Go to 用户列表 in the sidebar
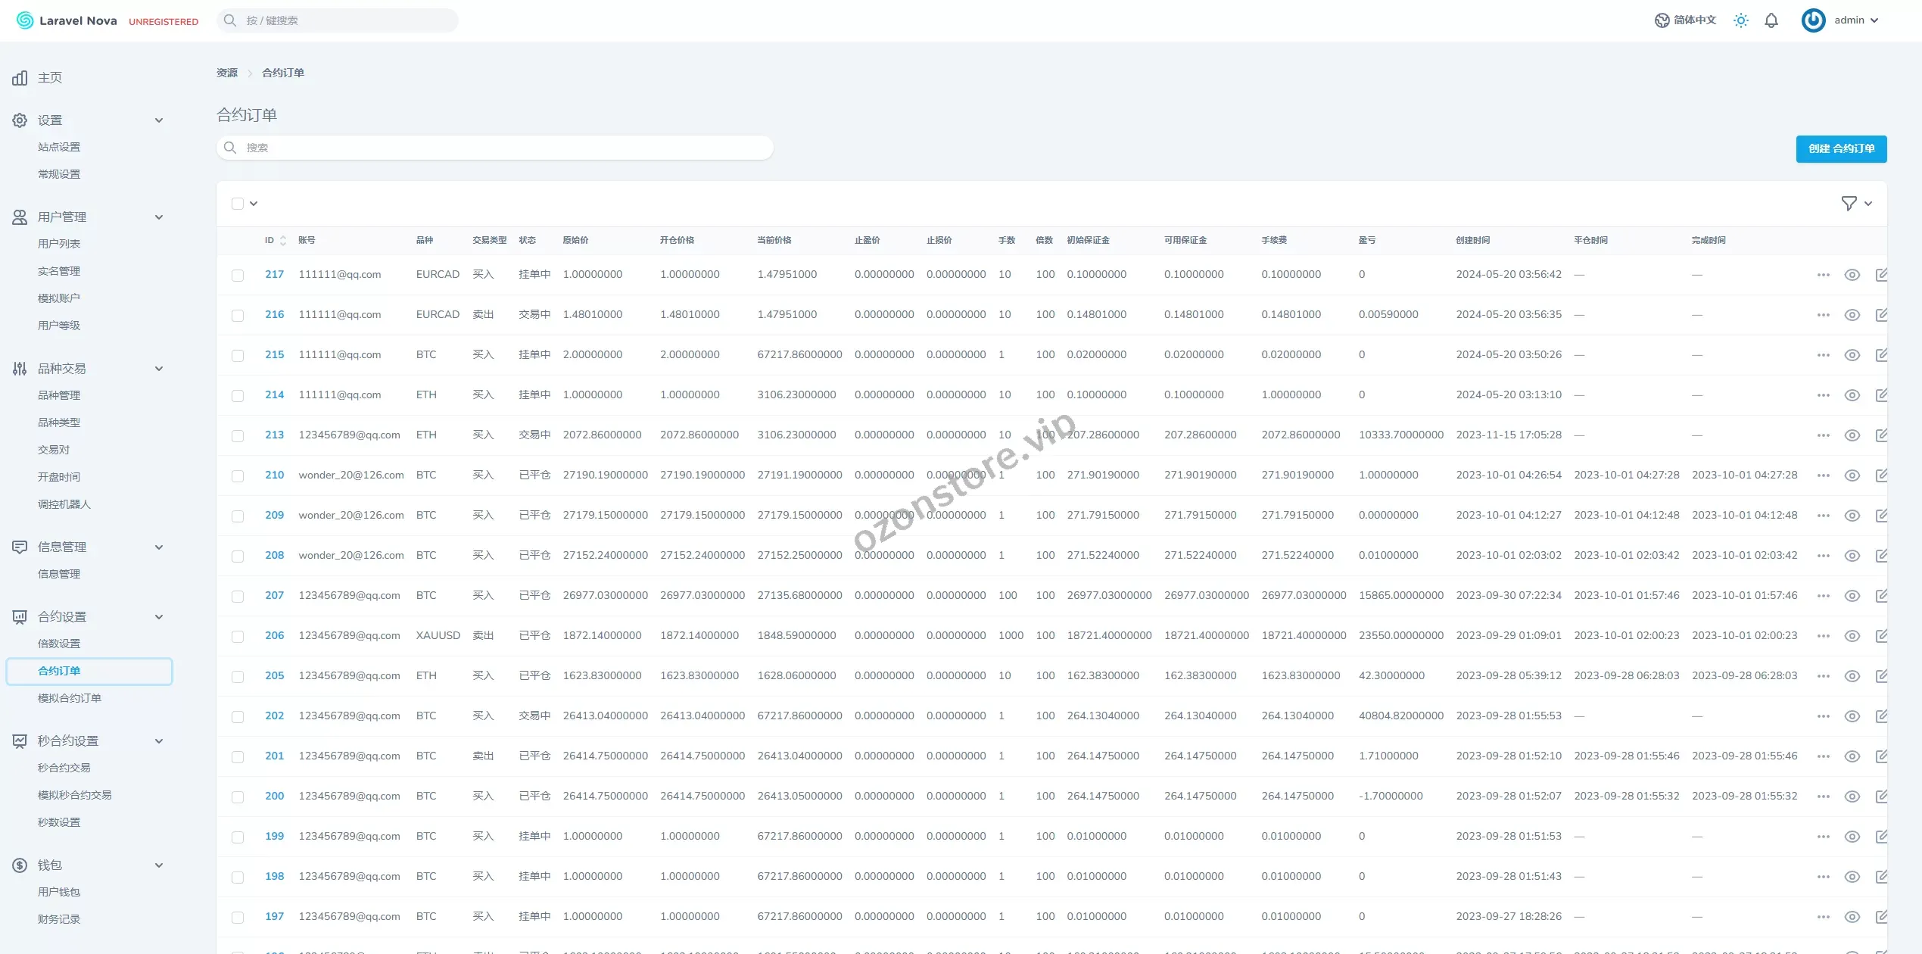Viewport: 1922px width, 954px height. [x=59, y=244]
